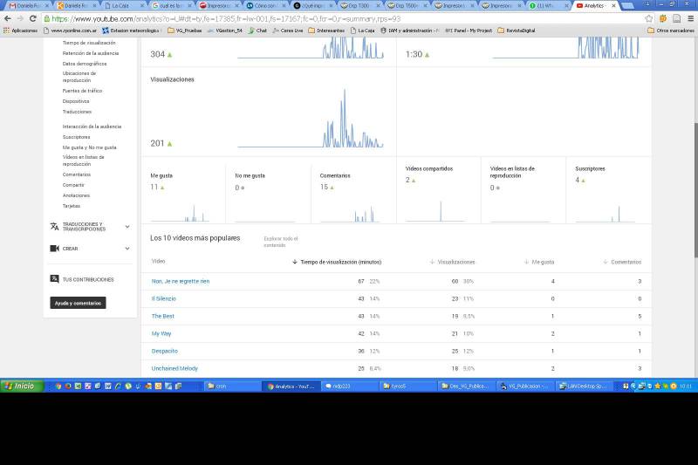
Task: Open Vídeos en listas de reproducción sidebar item
Action: point(83,161)
